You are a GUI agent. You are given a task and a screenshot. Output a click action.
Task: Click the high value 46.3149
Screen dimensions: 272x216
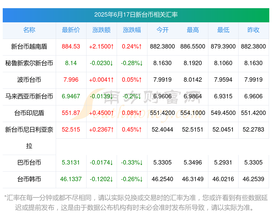click(193, 179)
